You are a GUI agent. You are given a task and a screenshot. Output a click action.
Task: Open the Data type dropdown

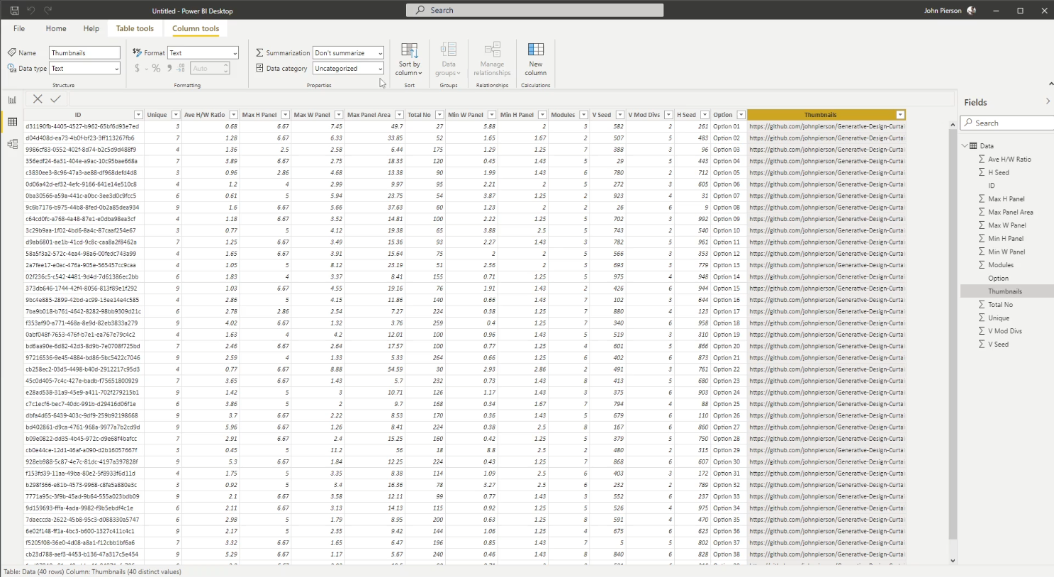pyautogui.click(x=84, y=69)
